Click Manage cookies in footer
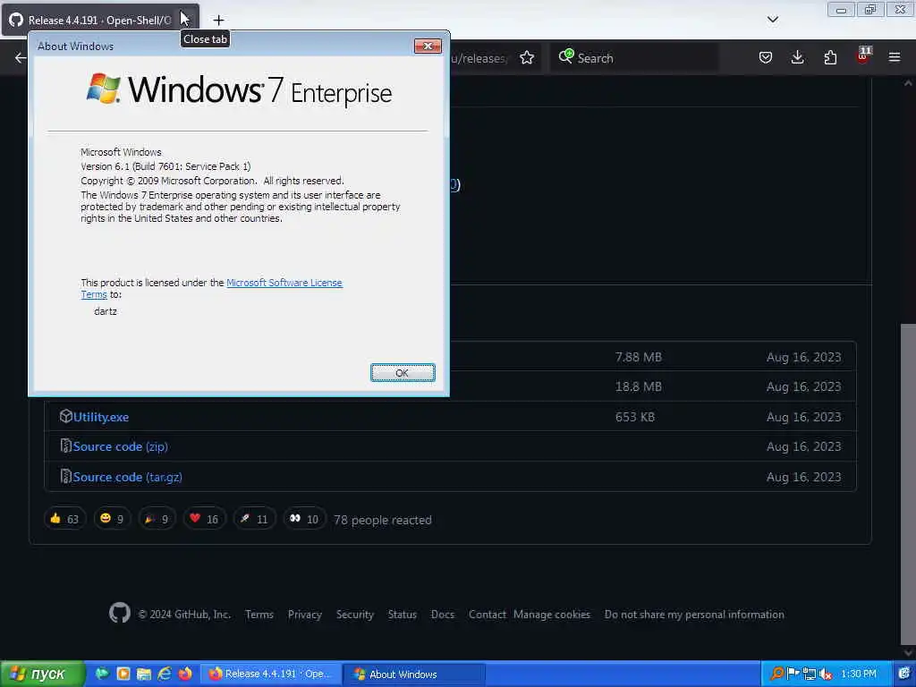916x687 pixels. tap(552, 615)
